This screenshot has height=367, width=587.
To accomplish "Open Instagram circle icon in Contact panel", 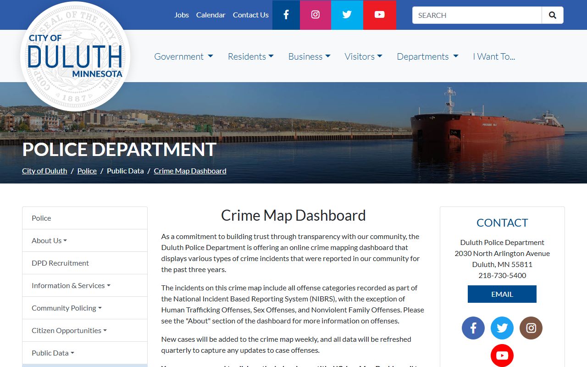I will click(531, 328).
